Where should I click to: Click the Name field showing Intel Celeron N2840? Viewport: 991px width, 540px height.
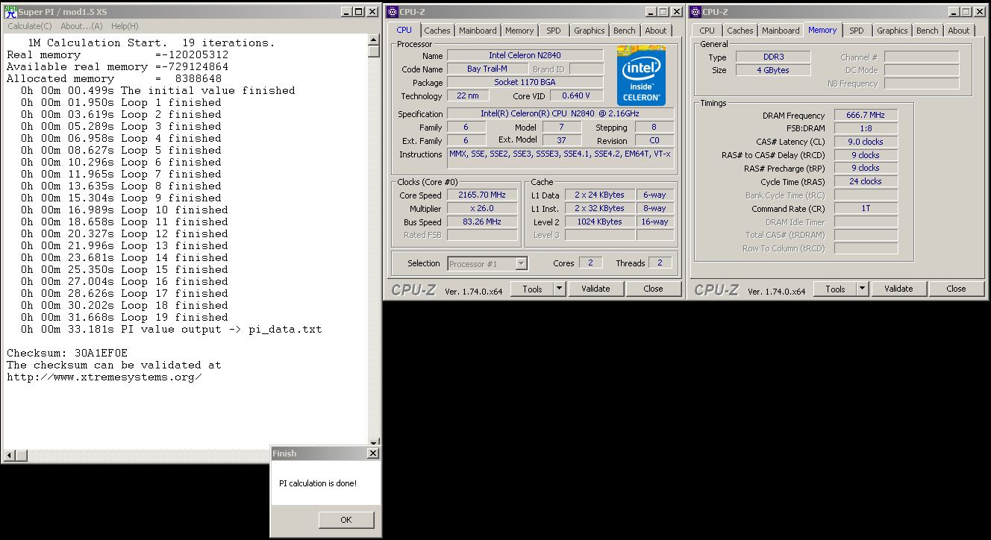click(525, 55)
